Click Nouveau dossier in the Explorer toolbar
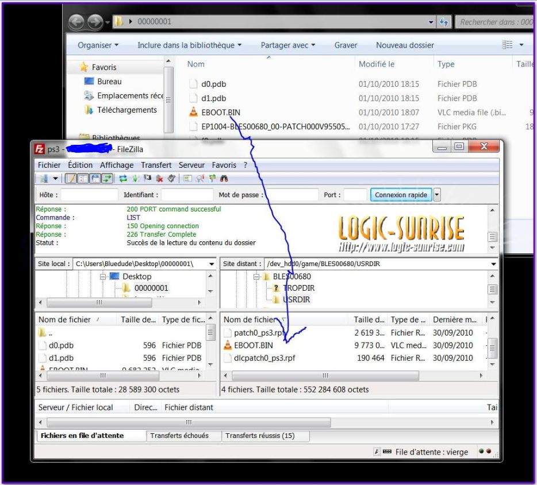The width and height of the screenshot is (537, 485). tap(405, 45)
